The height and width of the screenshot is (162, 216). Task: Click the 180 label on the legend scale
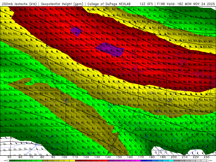click(152, 157)
